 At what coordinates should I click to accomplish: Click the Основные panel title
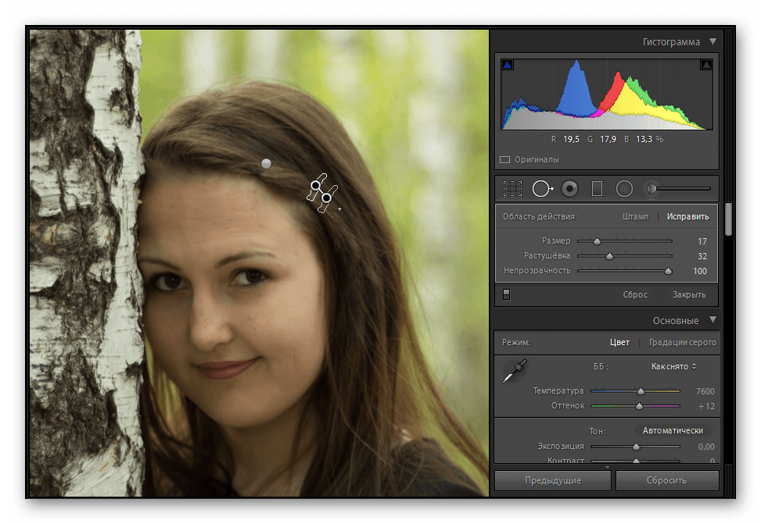point(676,321)
